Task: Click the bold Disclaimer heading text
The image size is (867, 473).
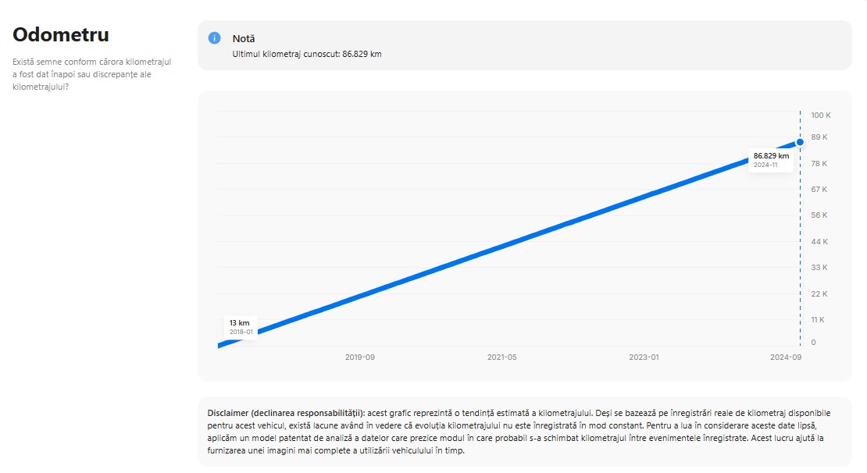Action: pyautogui.click(x=286, y=413)
